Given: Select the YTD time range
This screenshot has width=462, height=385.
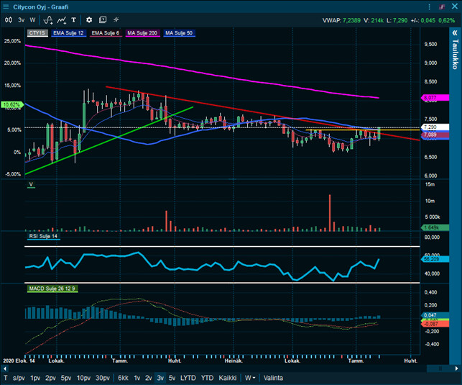Looking at the screenshot, I should (207, 378).
